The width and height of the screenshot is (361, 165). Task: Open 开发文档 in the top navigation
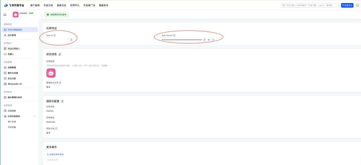[48, 5]
